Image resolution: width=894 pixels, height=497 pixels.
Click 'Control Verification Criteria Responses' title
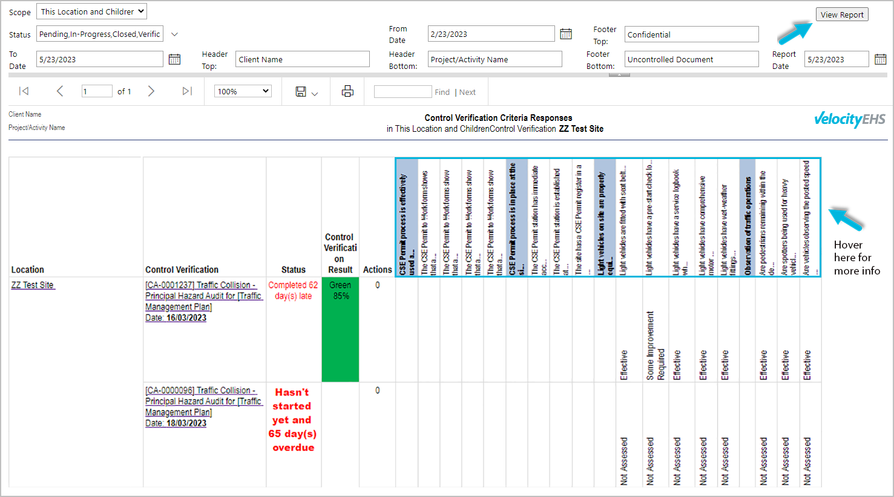pos(498,118)
